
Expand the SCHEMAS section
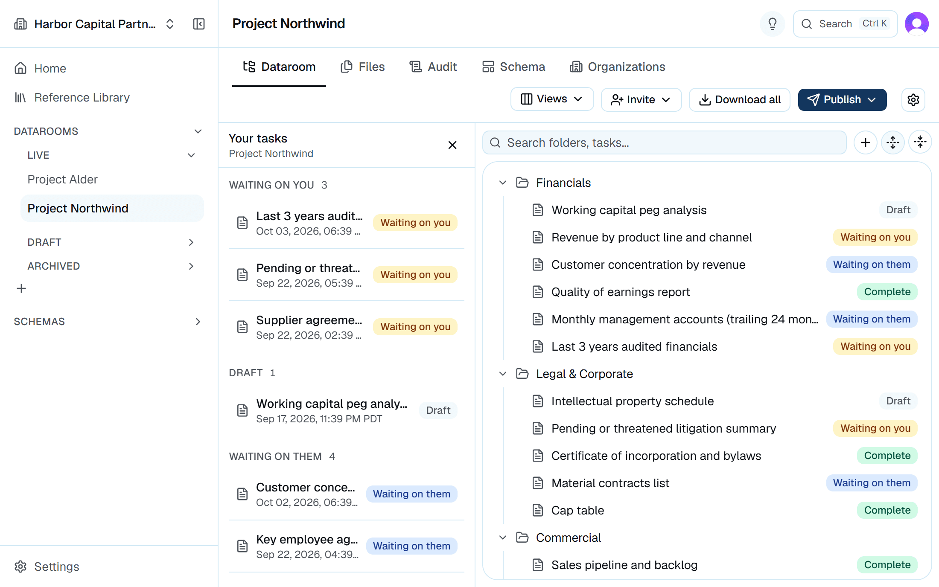198,322
